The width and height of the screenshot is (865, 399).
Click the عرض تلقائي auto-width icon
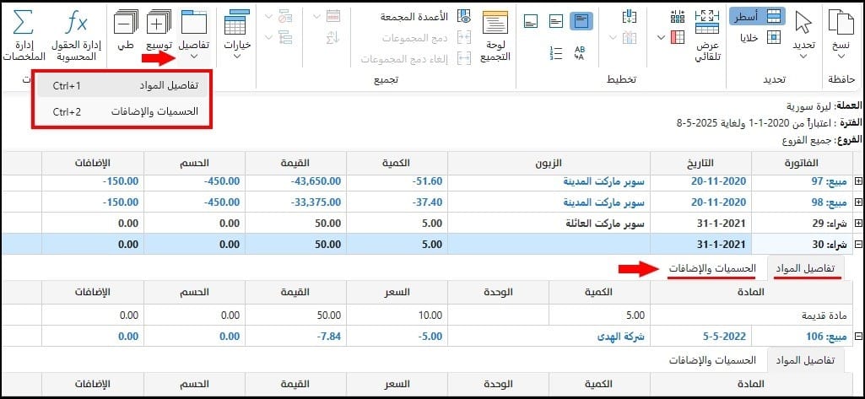coord(706,22)
